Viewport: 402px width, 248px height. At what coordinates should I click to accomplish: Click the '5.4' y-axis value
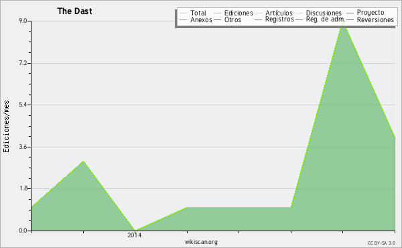tap(23, 105)
